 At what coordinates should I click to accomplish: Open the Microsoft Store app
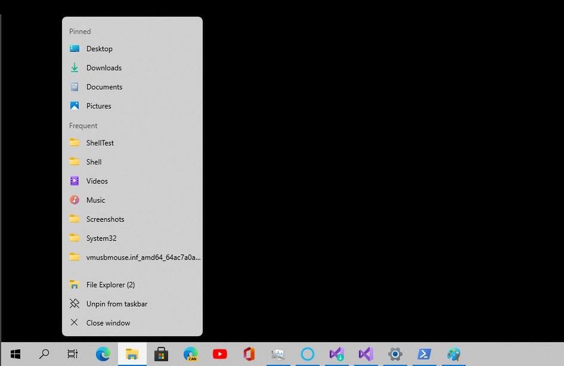(161, 353)
